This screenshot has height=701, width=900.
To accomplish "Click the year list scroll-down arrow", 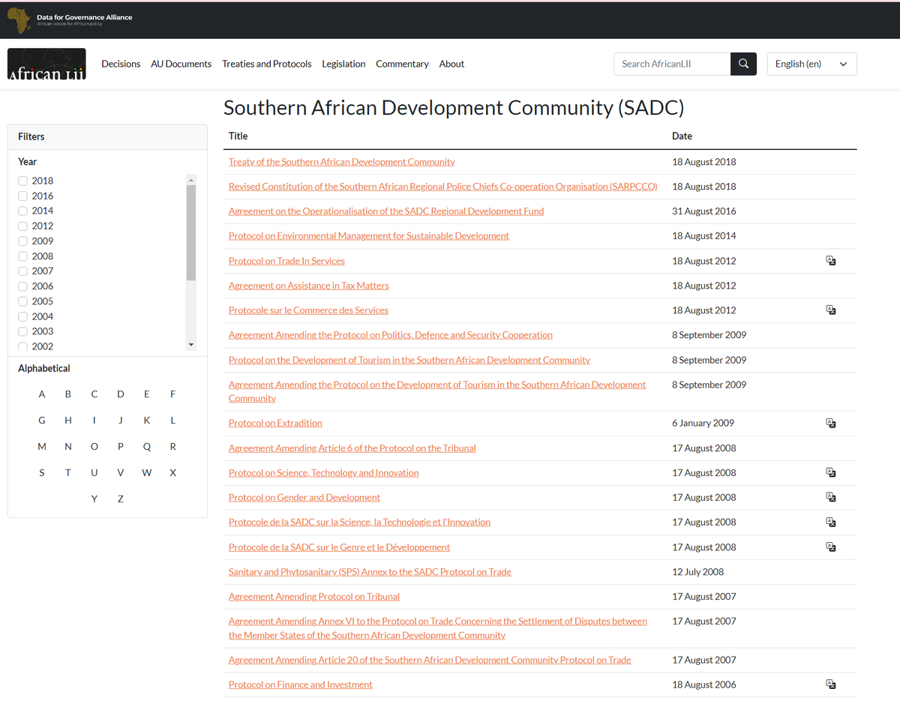I will [x=191, y=345].
